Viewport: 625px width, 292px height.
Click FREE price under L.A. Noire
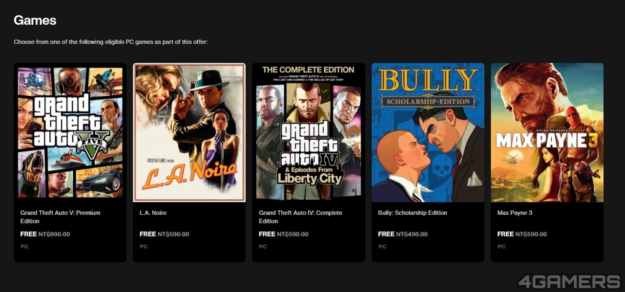click(148, 234)
